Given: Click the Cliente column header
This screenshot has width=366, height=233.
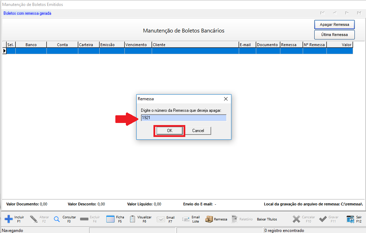Looking at the screenshot, I should click(x=195, y=45).
